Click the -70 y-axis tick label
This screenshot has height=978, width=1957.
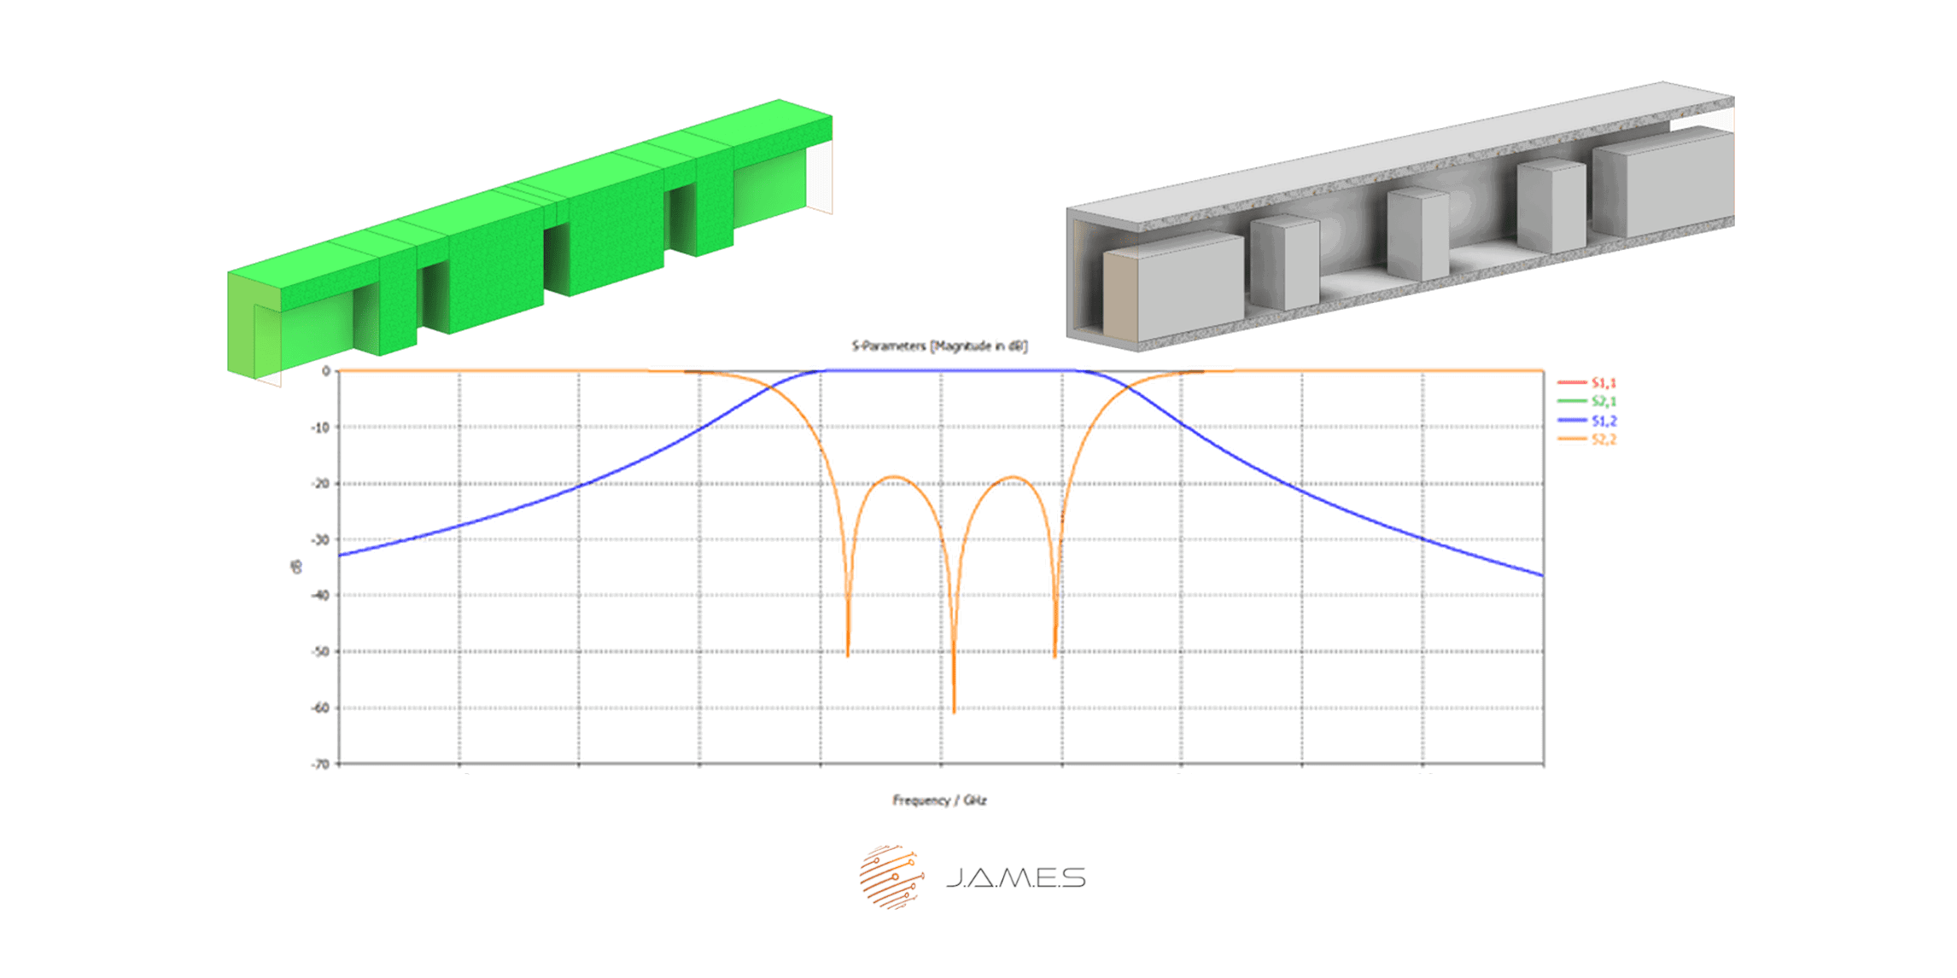point(320,764)
